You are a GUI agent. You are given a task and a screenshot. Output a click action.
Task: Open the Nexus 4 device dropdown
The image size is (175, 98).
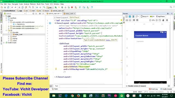[x=145, y=17]
